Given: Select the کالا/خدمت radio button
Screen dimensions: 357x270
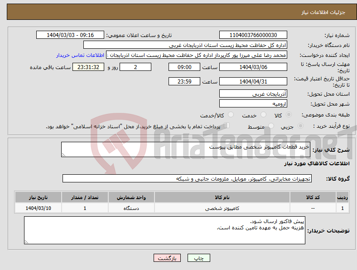Looking at the screenshot, I should coord(231,115).
